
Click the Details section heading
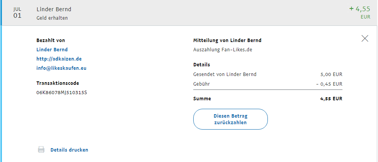[201, 65]
